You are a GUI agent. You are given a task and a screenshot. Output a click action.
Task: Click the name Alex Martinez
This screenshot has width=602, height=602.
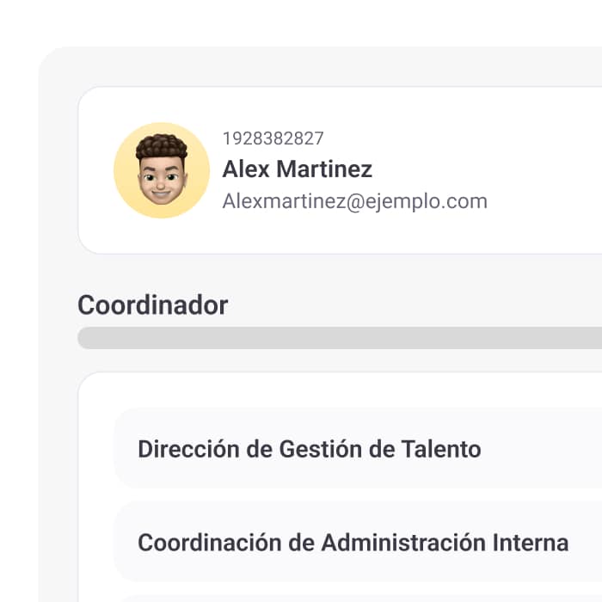point(298,169)
